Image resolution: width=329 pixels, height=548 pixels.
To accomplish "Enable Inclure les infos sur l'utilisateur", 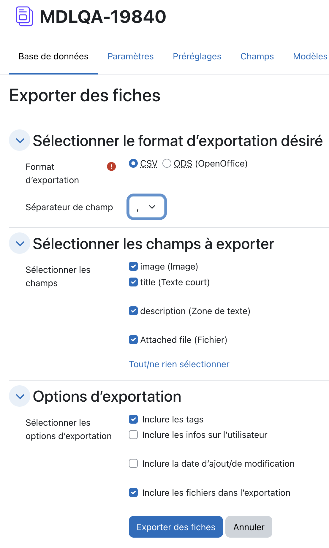I will click(133, 435).
